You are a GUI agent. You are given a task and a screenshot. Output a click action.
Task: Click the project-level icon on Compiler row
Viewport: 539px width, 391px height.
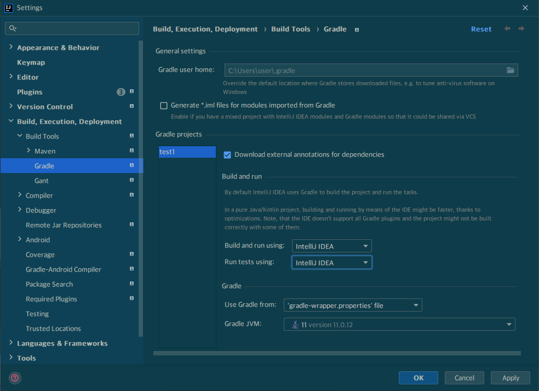(x=131, y=195)
